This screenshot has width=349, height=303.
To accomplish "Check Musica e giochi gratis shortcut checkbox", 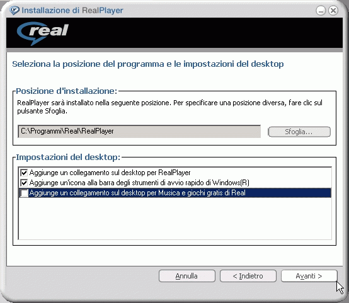I will click(24, 193).
